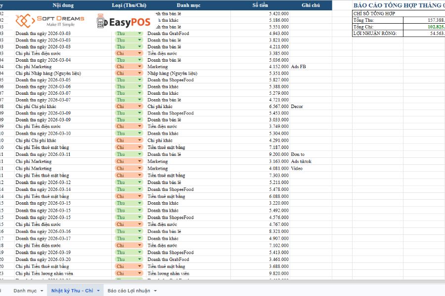Open the Thu dropdown for Doanh thu ngày 2026-03-05
Image resolution: width=445 pixels, height=296 pixels.
(x=139, y=80)
